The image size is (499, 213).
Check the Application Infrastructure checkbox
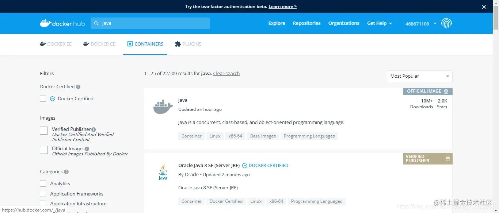point(43,204)
